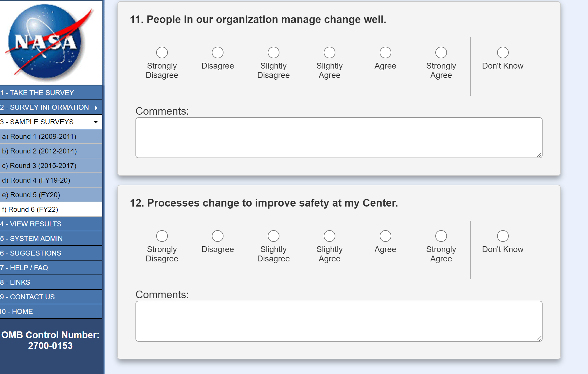Pick Strongly Agree for question 12
This screenshot has width=588, height=374.
click(x=441, y=236)
